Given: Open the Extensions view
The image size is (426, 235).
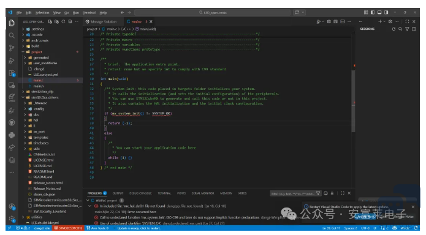Looking at the screenshot, I should pos(12,73).
